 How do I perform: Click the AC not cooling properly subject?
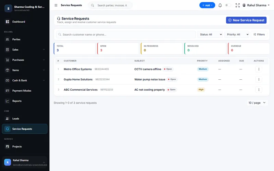tap(150, 90)
